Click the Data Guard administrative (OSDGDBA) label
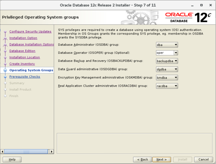 coord(93,69)
